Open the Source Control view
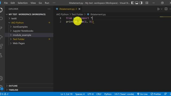Screen dimensions: 171x96 point(1,28)
